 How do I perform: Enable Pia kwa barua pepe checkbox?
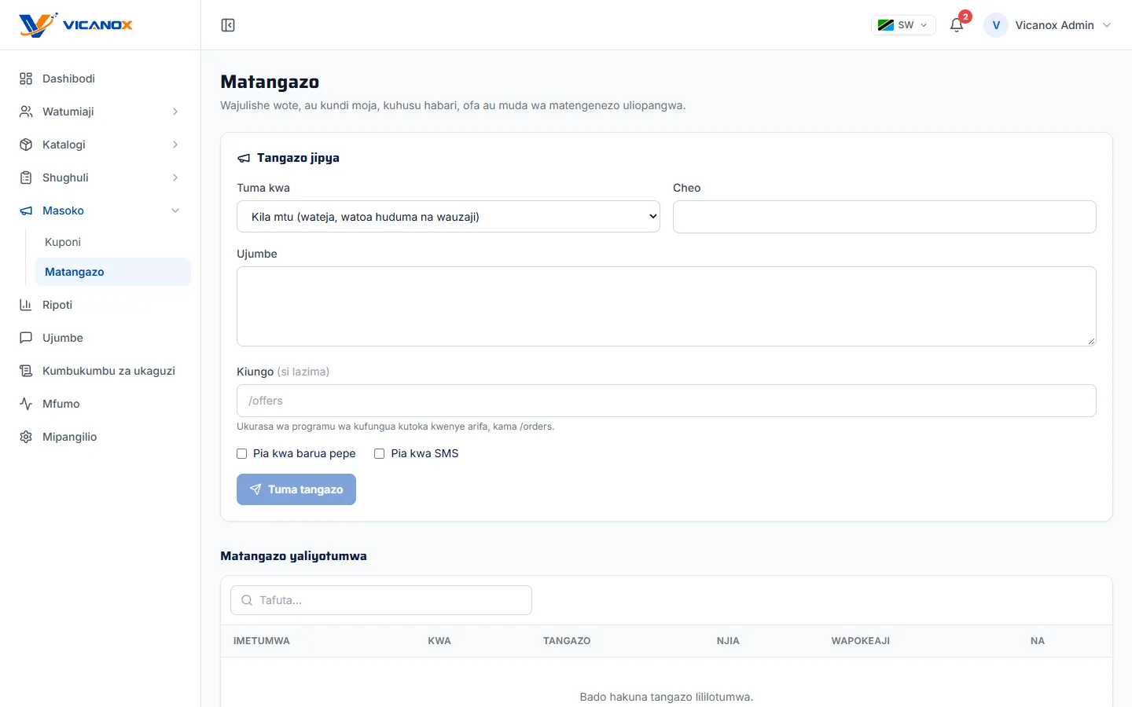[x=242, y=453]
